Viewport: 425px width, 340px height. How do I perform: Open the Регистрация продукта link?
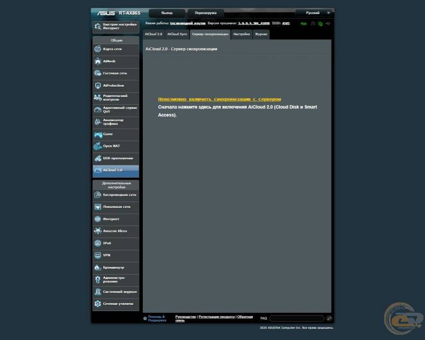tap(216, 317)
